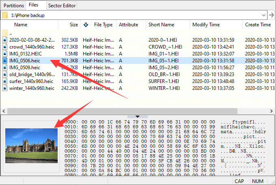Click the 302.5KB size cell

[69, 40]
